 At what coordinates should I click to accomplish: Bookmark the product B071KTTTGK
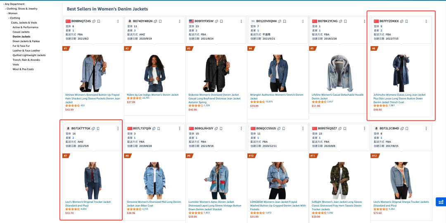98,128
